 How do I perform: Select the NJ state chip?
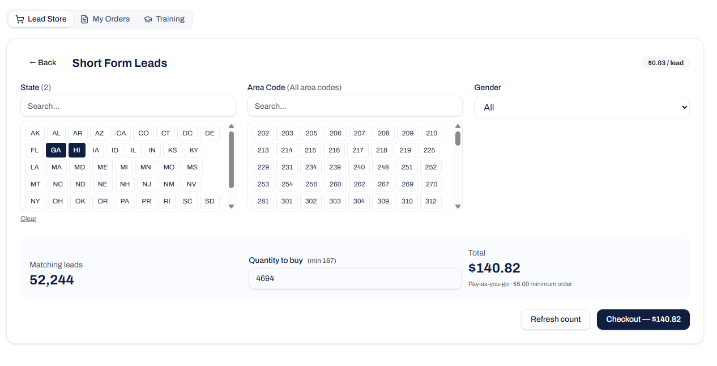coord(147,184)
